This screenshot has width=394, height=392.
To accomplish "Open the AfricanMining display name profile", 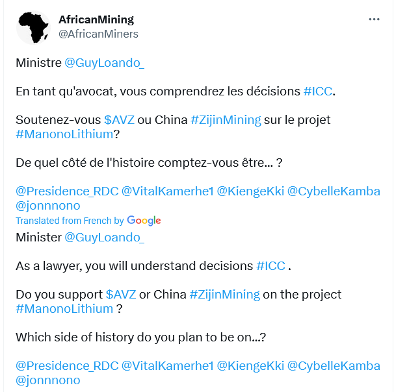I will [x=96, y=19].
